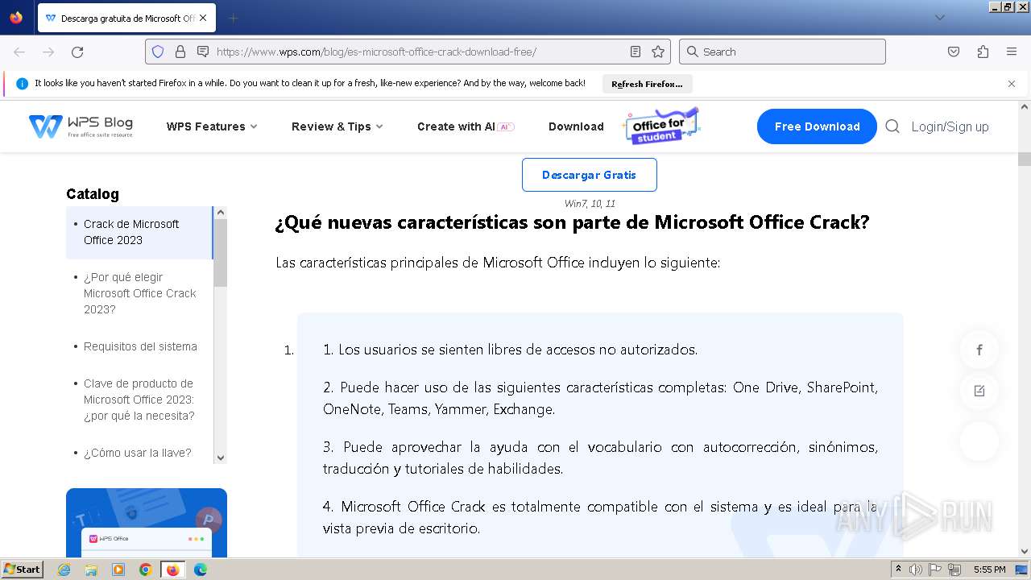
Task: Click the Descargar Gratis button
Action: coord(590,175)
